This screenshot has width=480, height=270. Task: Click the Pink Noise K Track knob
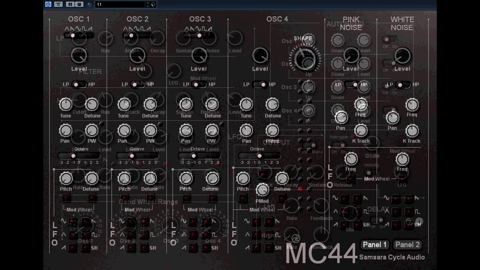tap(361, 130)
